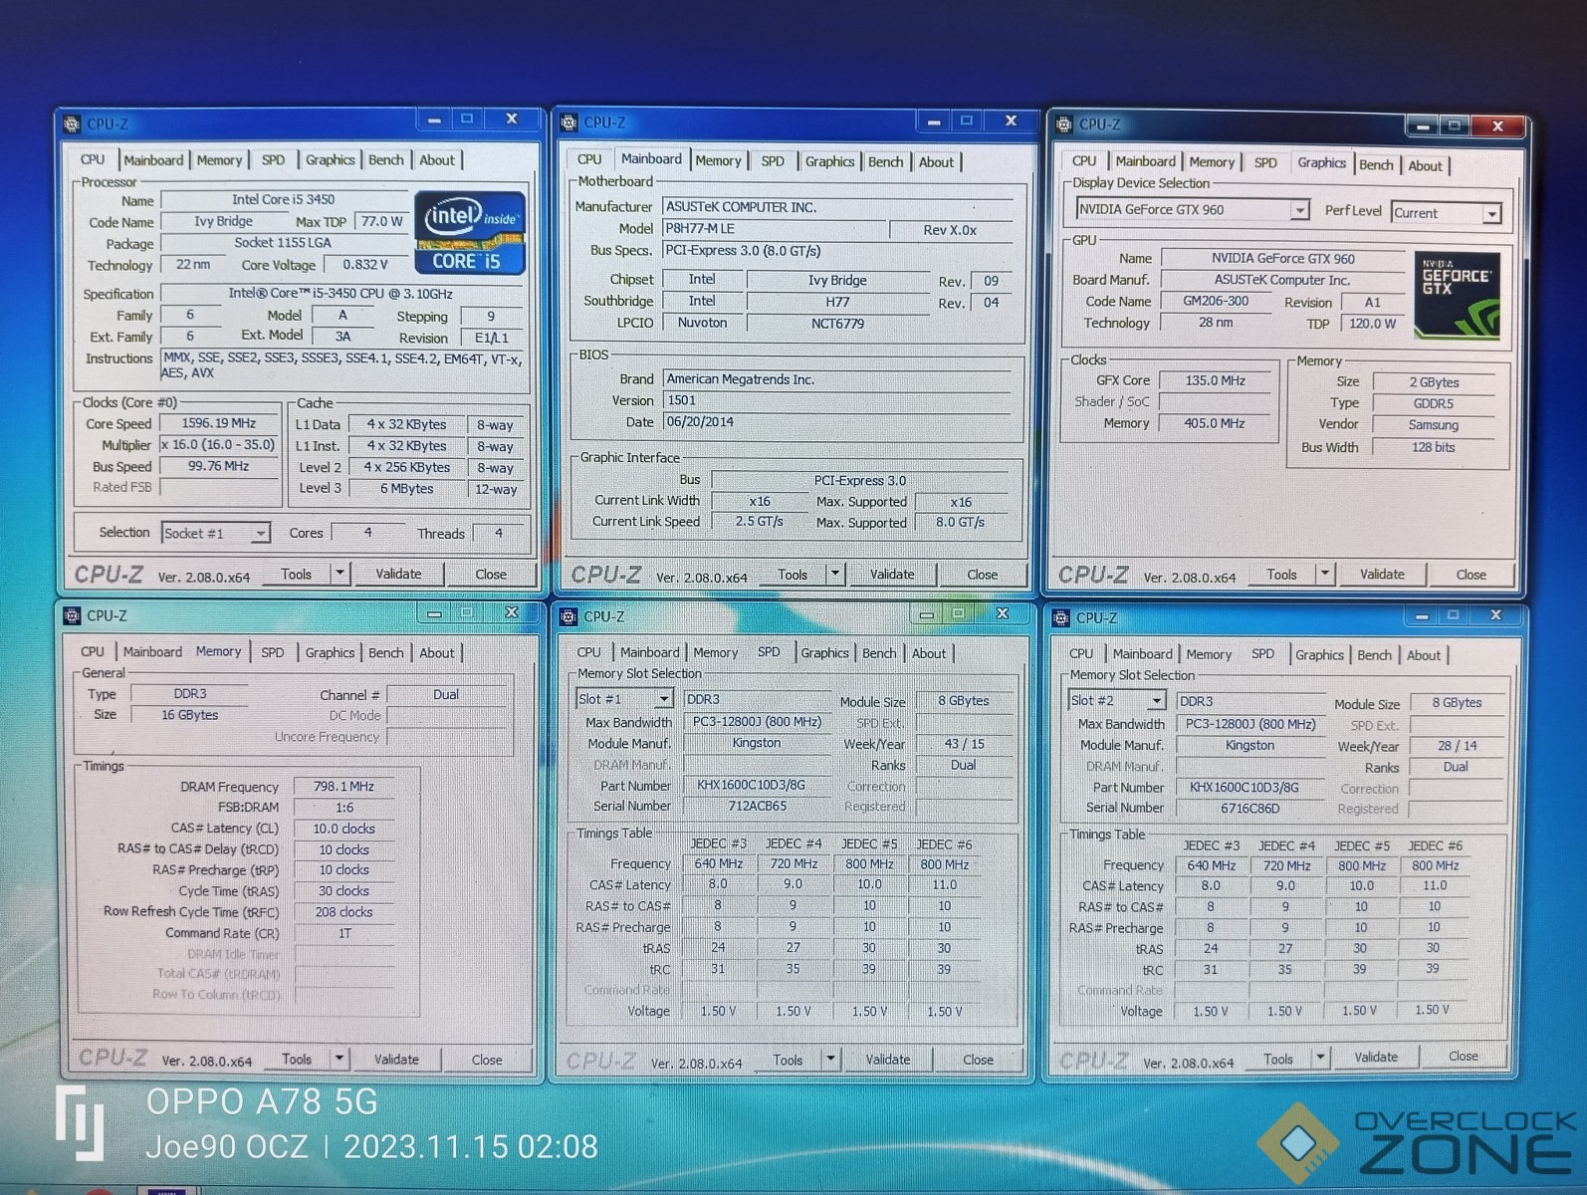The height and width of the screenshot is (1195, 1587).
Task: Click the motherboard model "P8H77-M LE"
Action: coord(700,228)
